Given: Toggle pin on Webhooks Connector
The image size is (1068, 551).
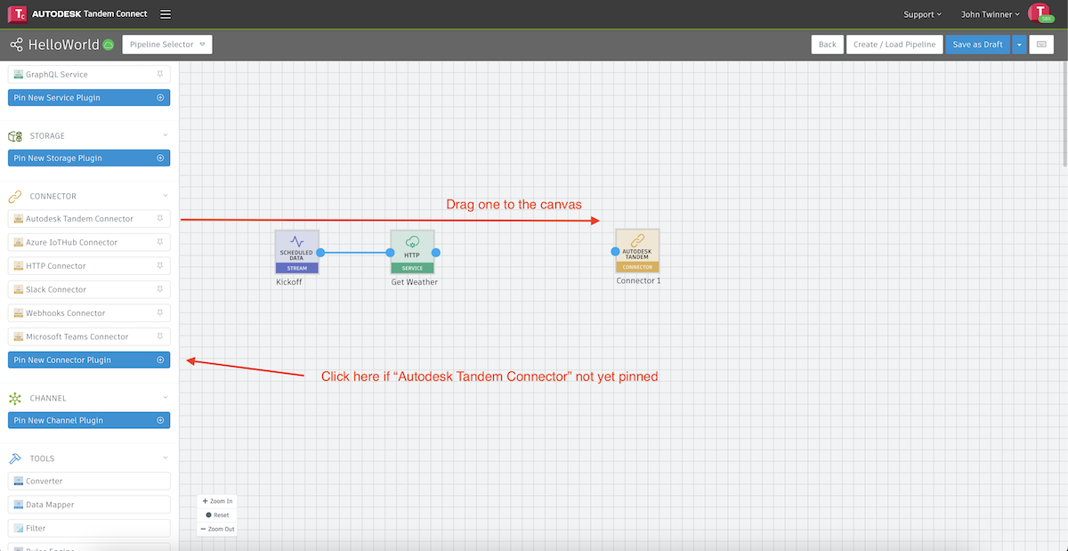Looking at the screenshot, I should (x=160, y=312).
